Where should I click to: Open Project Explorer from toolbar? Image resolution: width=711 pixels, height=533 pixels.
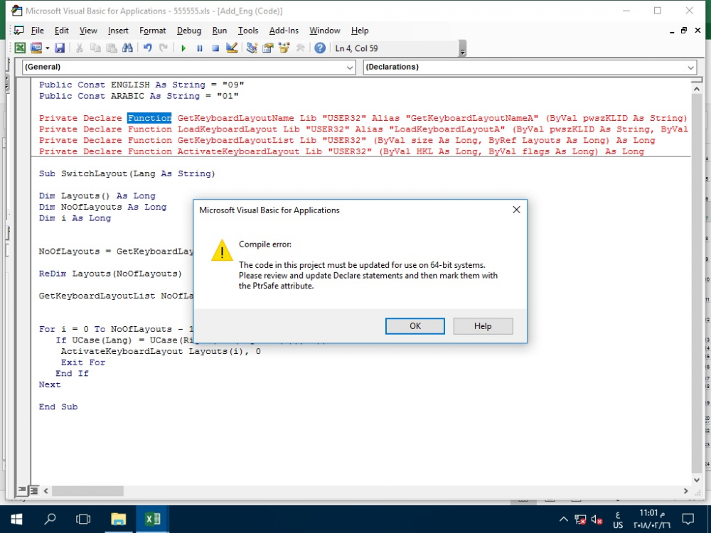point(252,48)
